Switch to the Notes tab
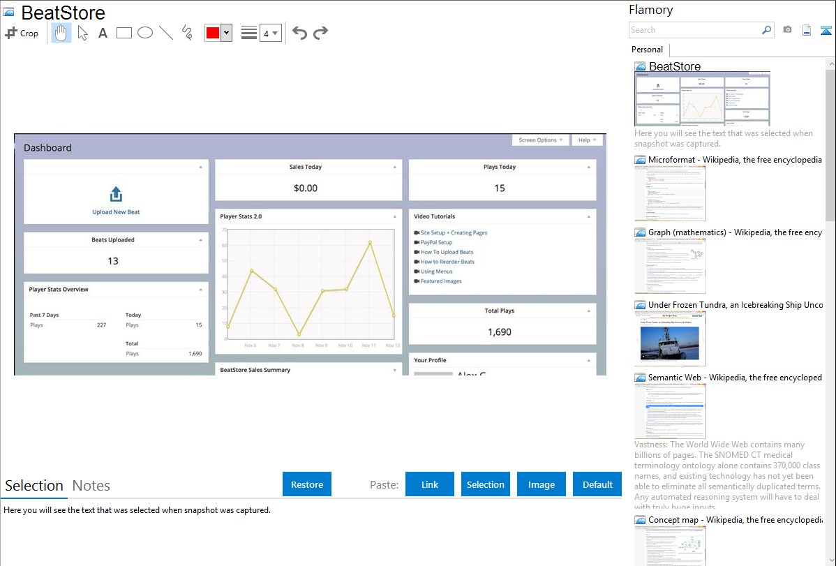Viewport: 836px width, 566px height. pos(91,486)
